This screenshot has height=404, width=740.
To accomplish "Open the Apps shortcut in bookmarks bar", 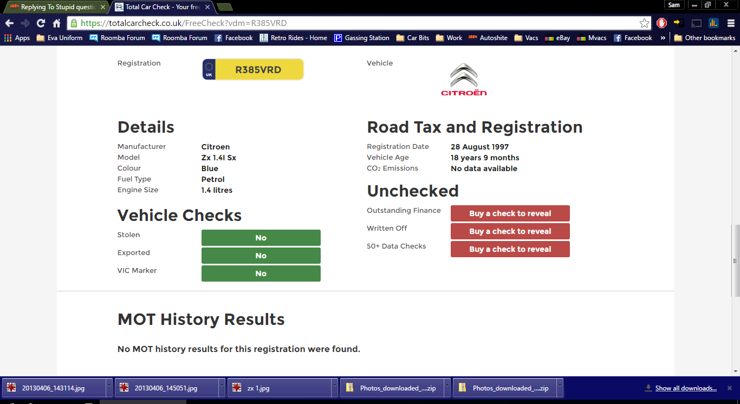I will click(x=17, y=38).
